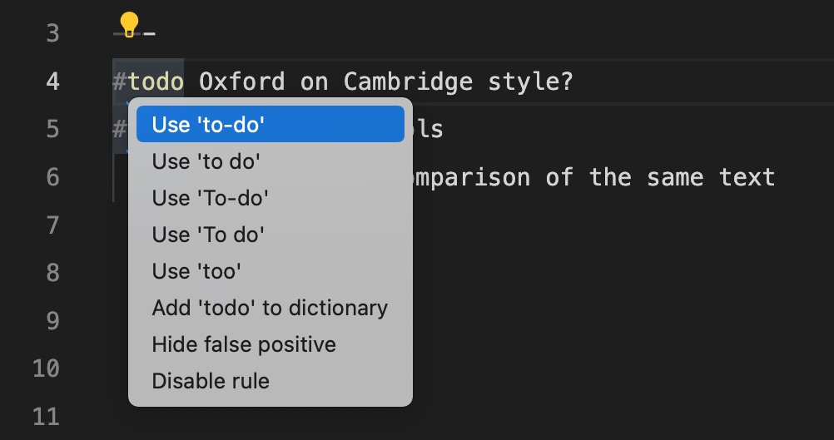Click line number 9 in the gutter

coord(52,320)
